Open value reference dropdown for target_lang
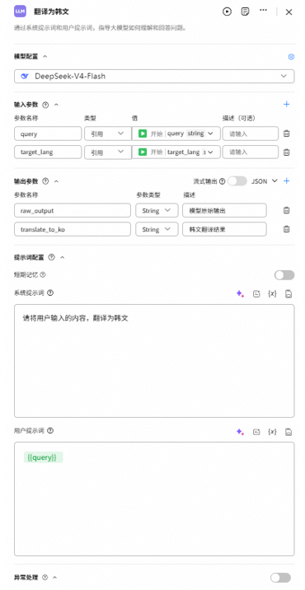 click(x=176, y=152)
